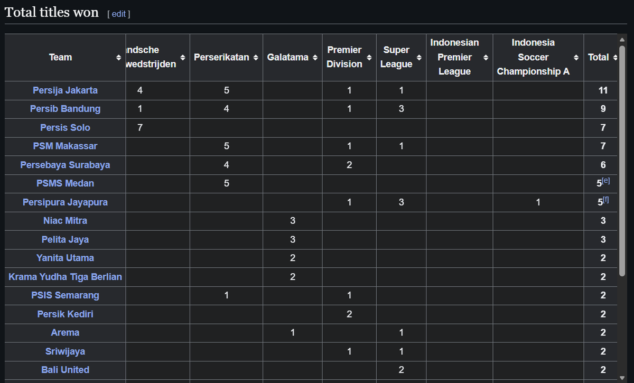The width and height of the screenshot is (634, 383).
Task: Sort by Total column arrows
Action: 615,58
